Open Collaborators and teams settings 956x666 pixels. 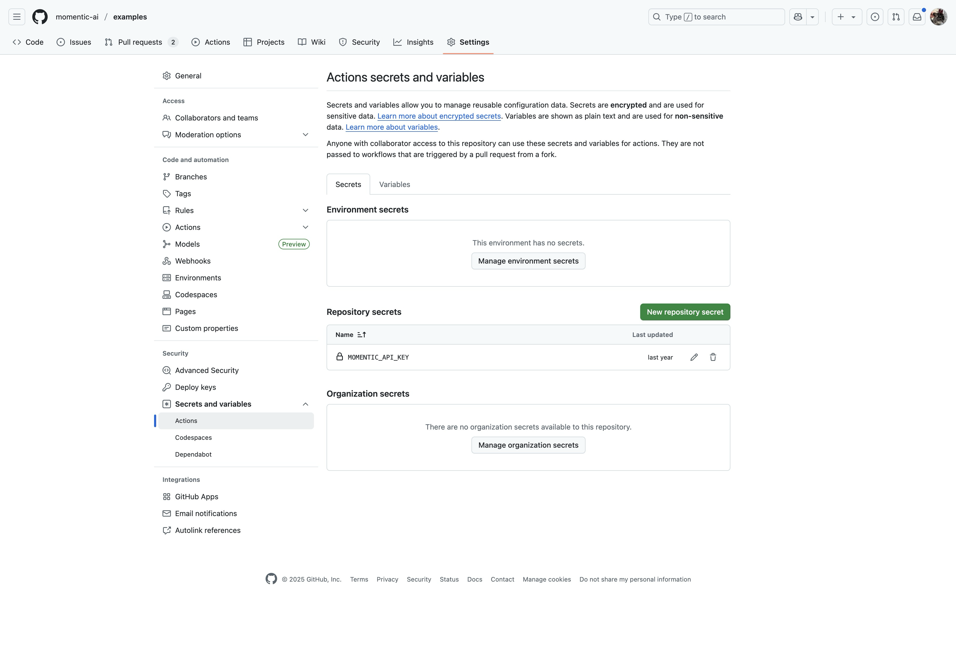[x=236, y=118]
